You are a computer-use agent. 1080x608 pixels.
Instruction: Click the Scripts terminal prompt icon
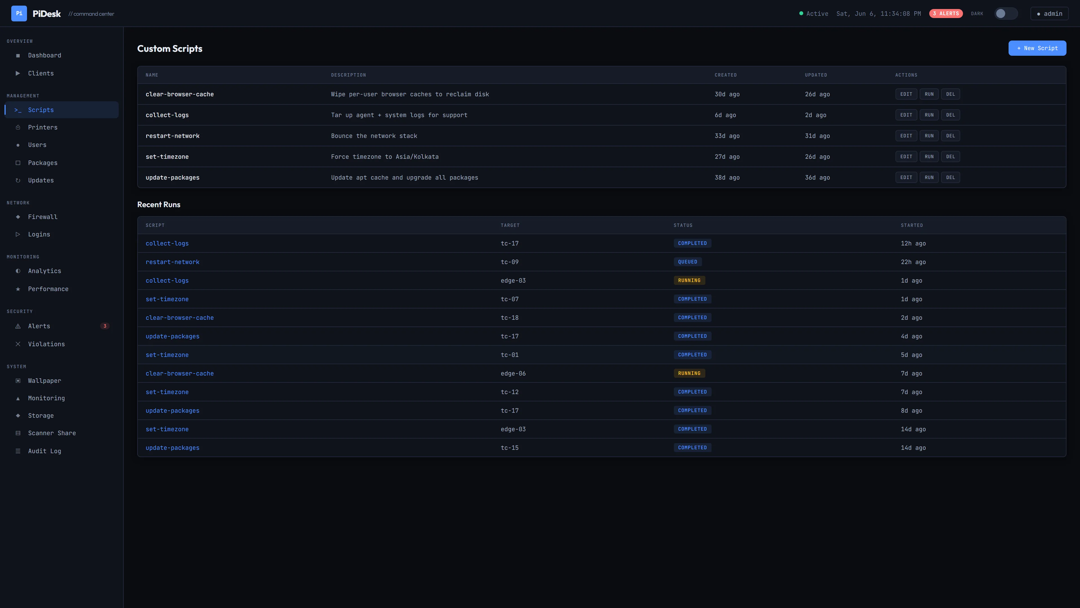click(x=18, y=110)
